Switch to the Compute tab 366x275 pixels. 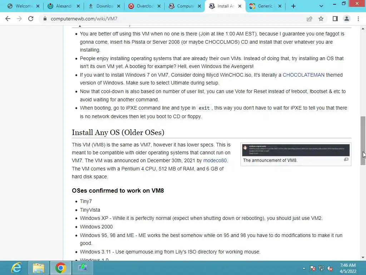[x=181, y=6]
